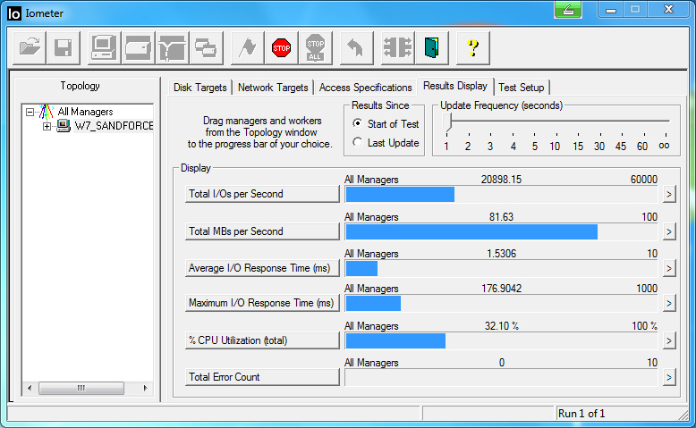Stop the current test

(282, 47)
